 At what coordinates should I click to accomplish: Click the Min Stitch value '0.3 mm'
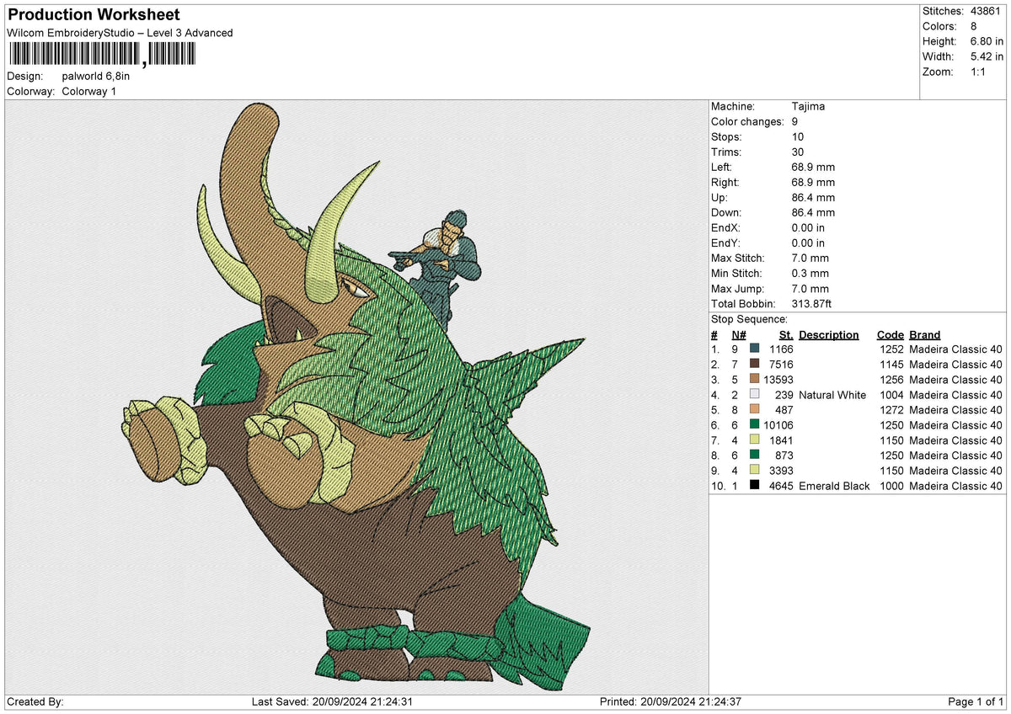[x=810, y=274]
